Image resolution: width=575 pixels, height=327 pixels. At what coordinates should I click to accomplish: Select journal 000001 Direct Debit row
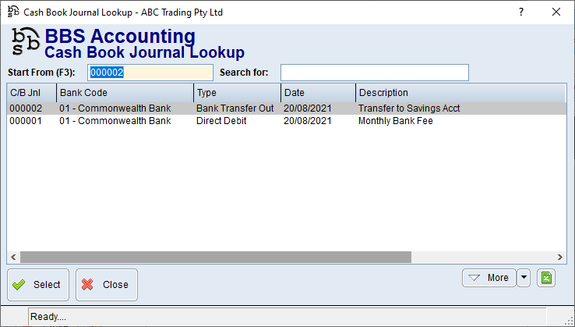[x=234, y=121]
